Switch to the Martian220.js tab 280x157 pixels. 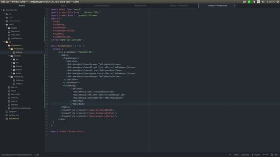point(140,6)
